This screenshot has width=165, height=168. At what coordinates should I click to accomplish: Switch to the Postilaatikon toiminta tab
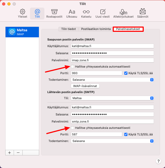96,29
